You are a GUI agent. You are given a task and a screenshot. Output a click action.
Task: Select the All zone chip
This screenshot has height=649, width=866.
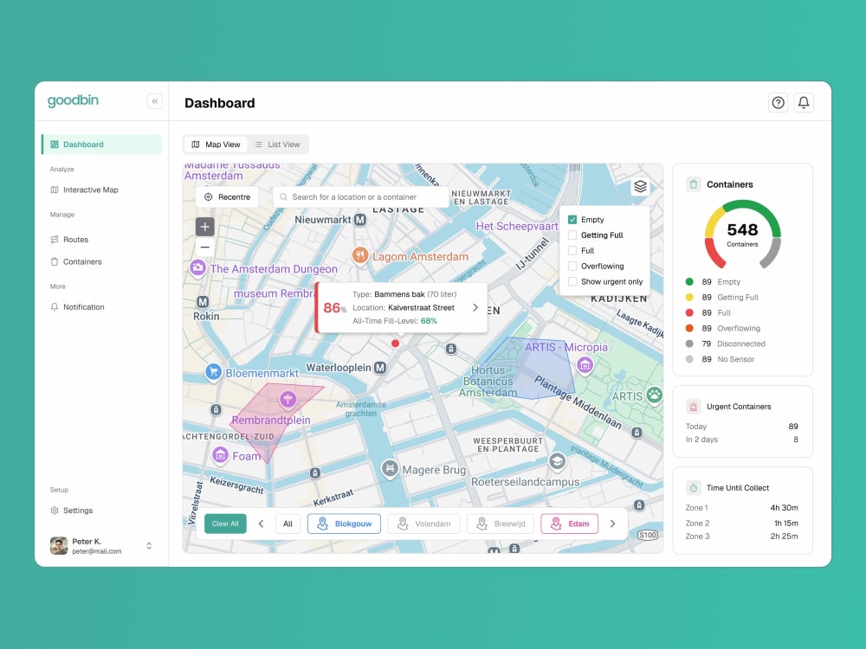click(x=288, y=524)
